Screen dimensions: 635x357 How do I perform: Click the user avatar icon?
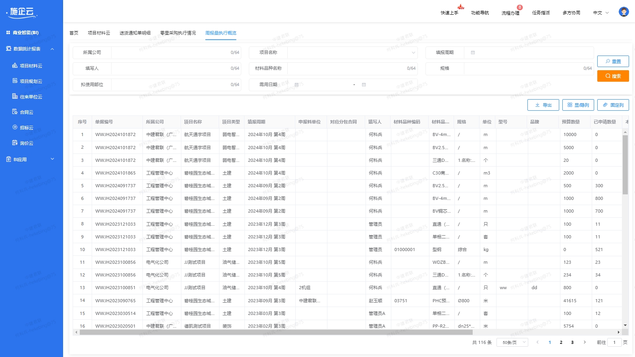(x=623, y=12)
